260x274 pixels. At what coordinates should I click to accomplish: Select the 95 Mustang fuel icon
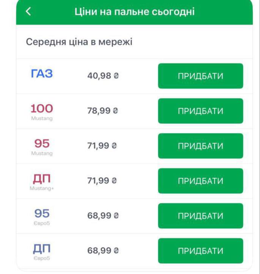pos(42,146)
